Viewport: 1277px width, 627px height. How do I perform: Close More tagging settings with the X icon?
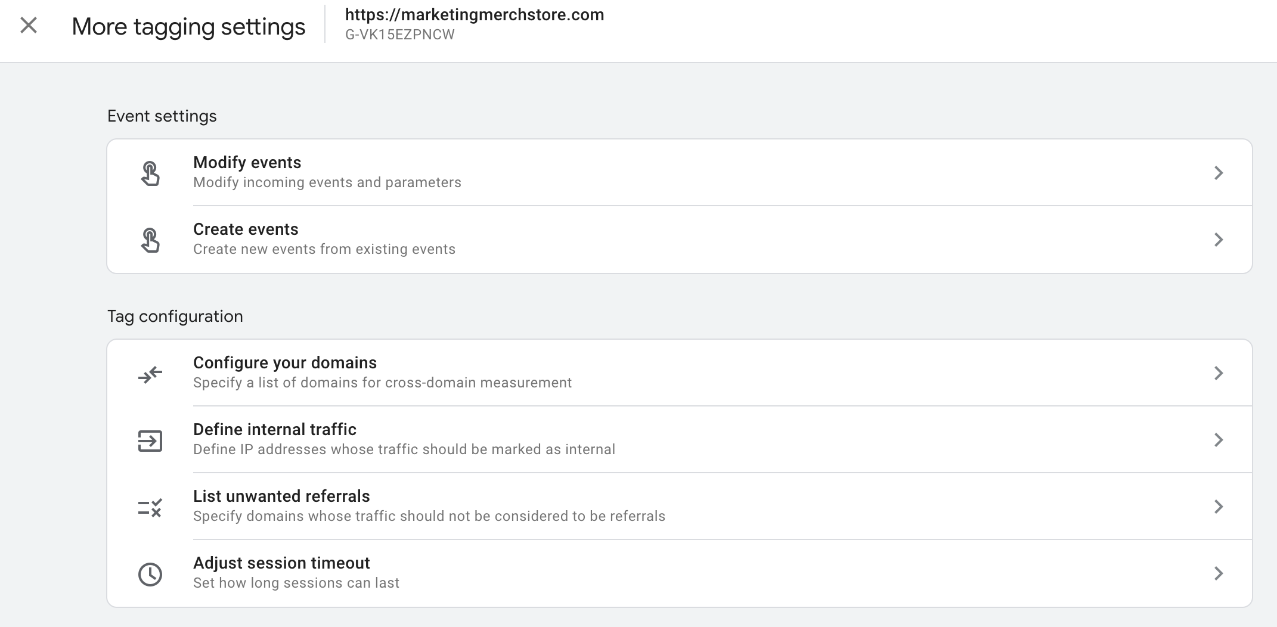pos(28,26)
